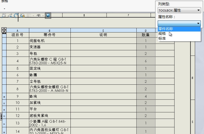204x134 pixels.
Task: Select the 伺服电机 part cell
Action: click(x=50, y=41)
